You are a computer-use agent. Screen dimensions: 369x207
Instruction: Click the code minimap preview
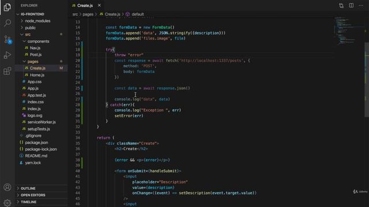click(348, 30)
